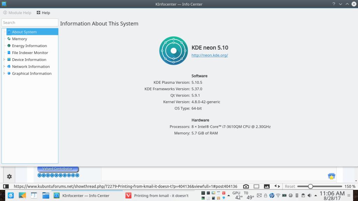Open the neon.kde.org link

pos(209,55)
